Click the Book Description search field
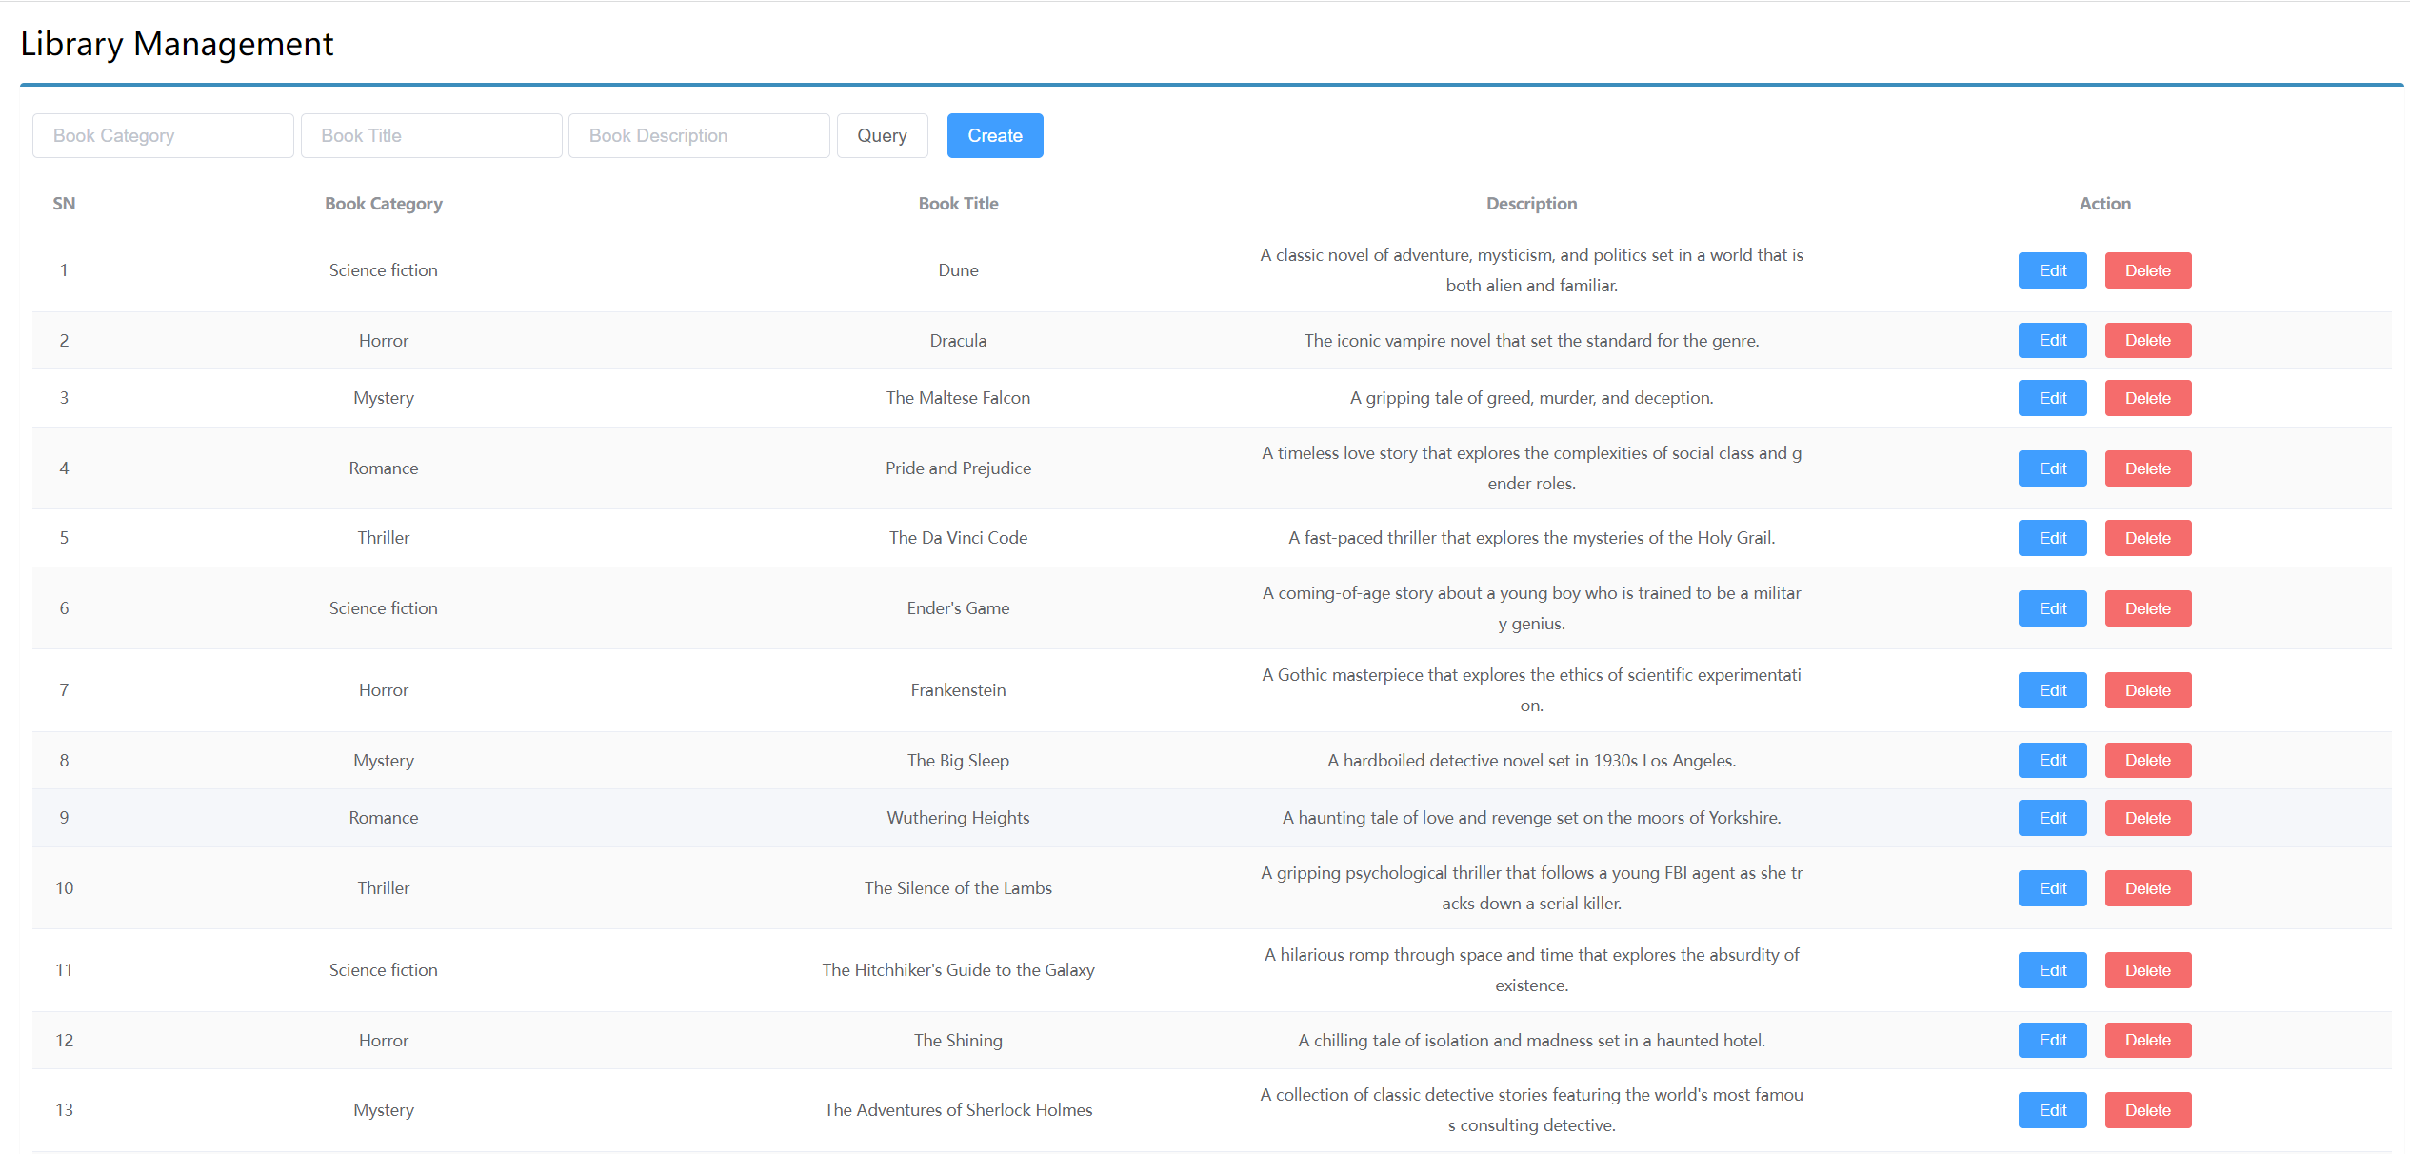The image size is (2410, 1154). point(699,135)
